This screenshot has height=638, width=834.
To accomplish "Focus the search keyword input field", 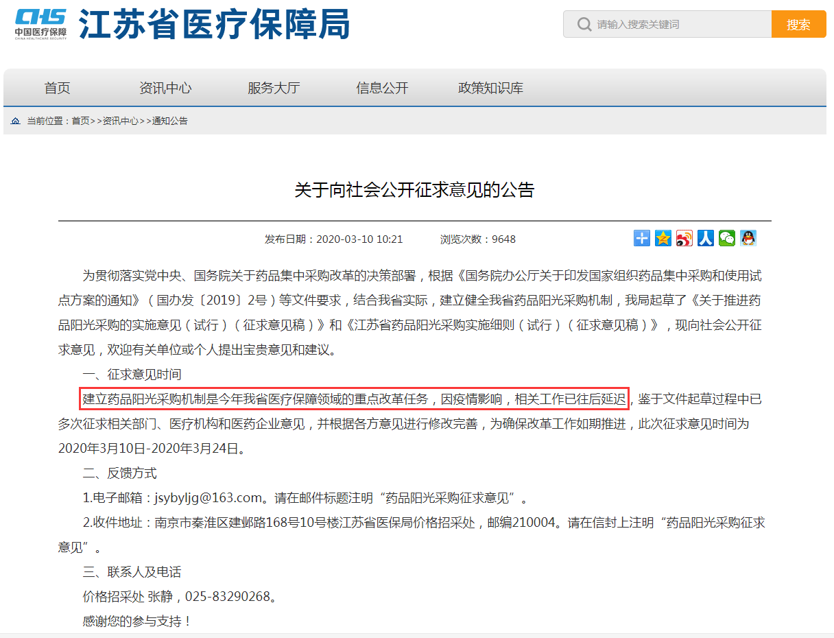I will coord(679,25).
